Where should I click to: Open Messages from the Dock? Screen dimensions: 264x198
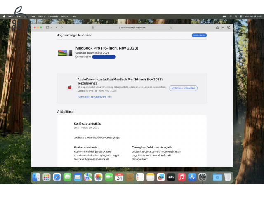tap(67, 177)
